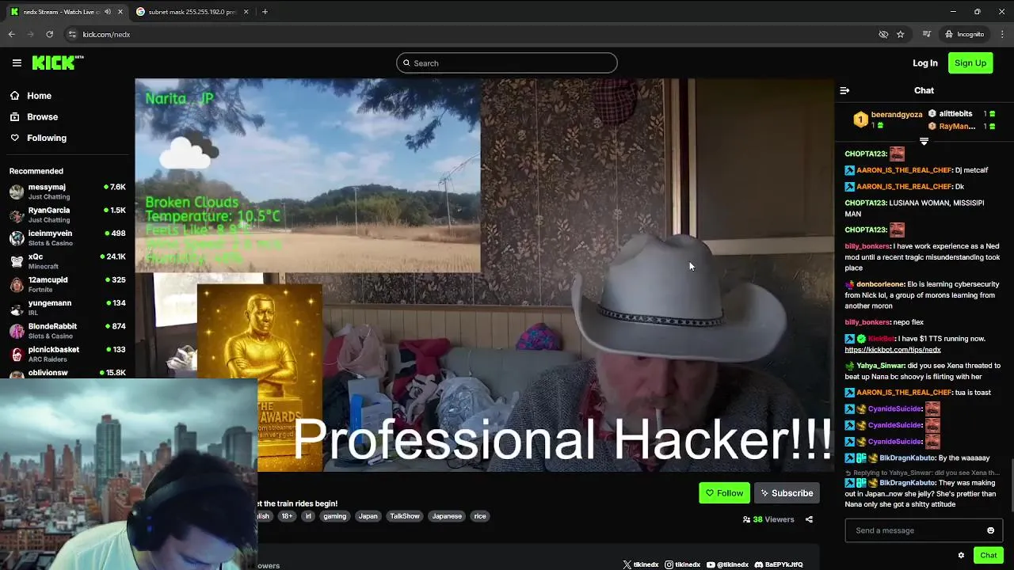1014x570 pixels.
Task: Open yungemann IRL channel
Action: point(67,307)
